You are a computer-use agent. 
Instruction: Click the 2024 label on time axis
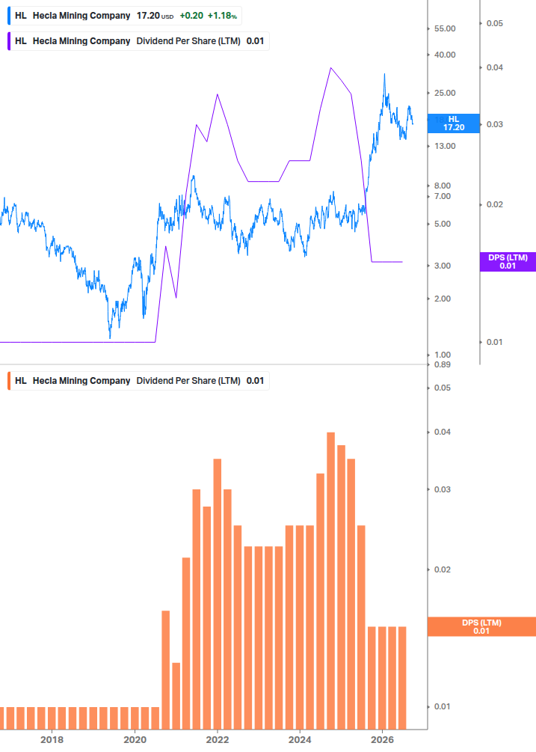point(300,739)
